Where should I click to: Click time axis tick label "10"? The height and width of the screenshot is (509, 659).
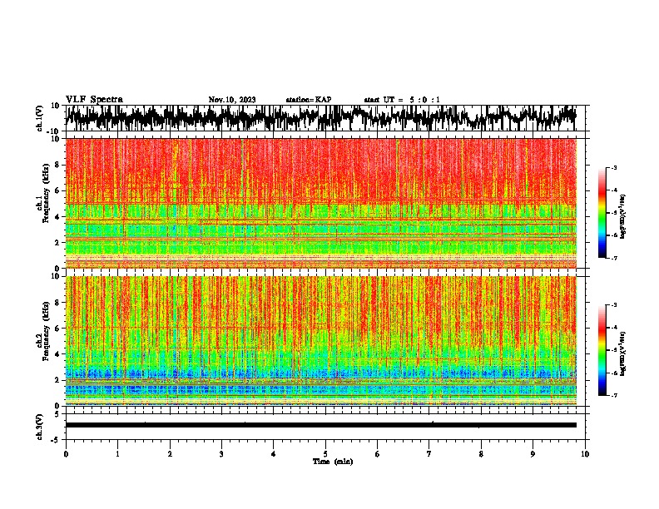pos(585,454)
